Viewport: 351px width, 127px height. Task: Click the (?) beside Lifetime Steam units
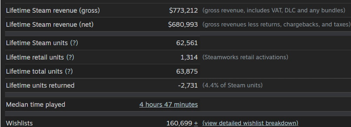74,43
